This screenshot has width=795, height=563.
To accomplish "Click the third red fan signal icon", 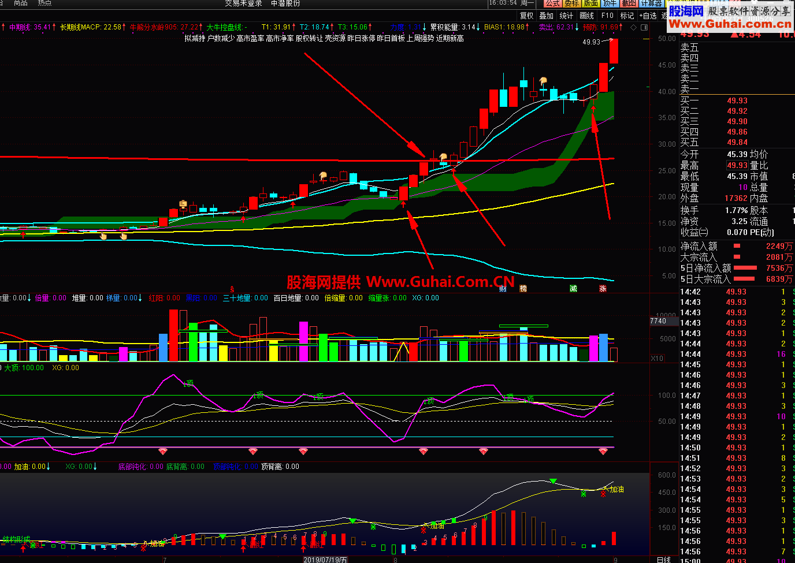I will point(303,451).
